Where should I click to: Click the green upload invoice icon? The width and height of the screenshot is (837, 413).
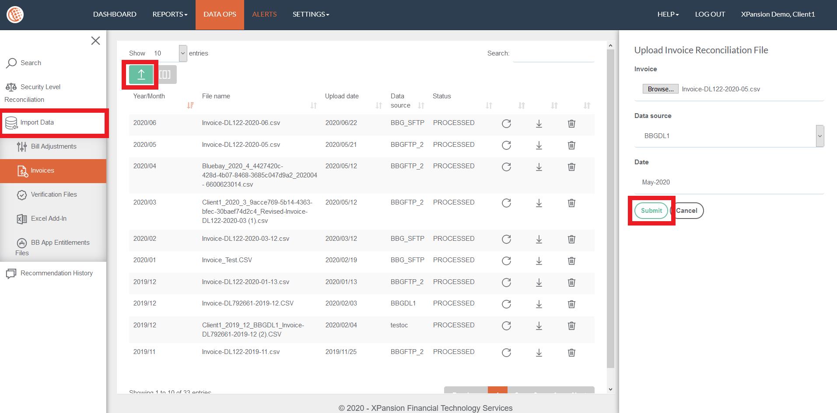(x=141, y=75)
